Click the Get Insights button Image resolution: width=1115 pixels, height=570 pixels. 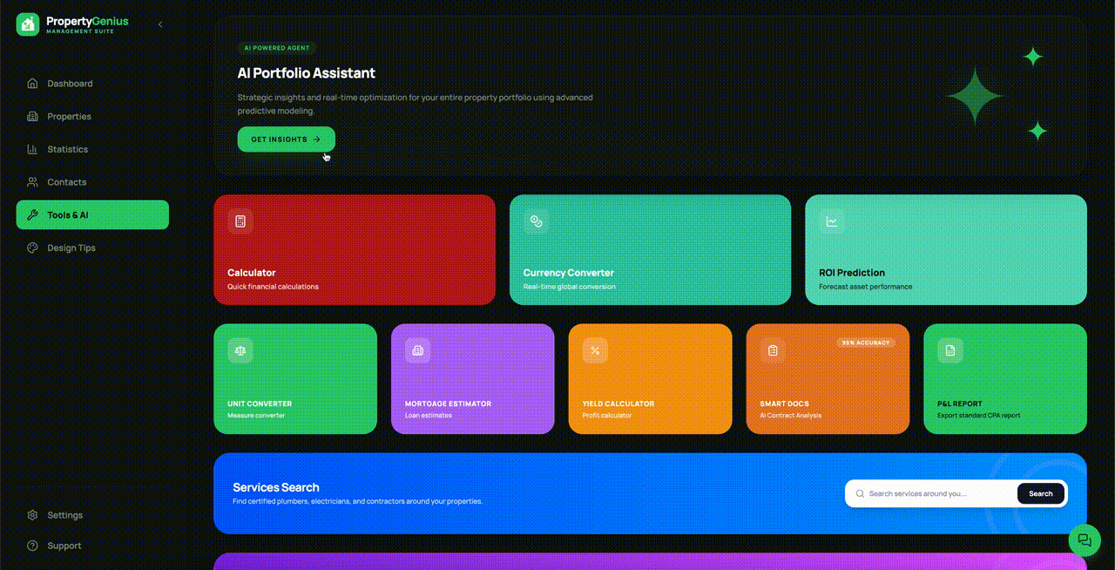(287, 139)
